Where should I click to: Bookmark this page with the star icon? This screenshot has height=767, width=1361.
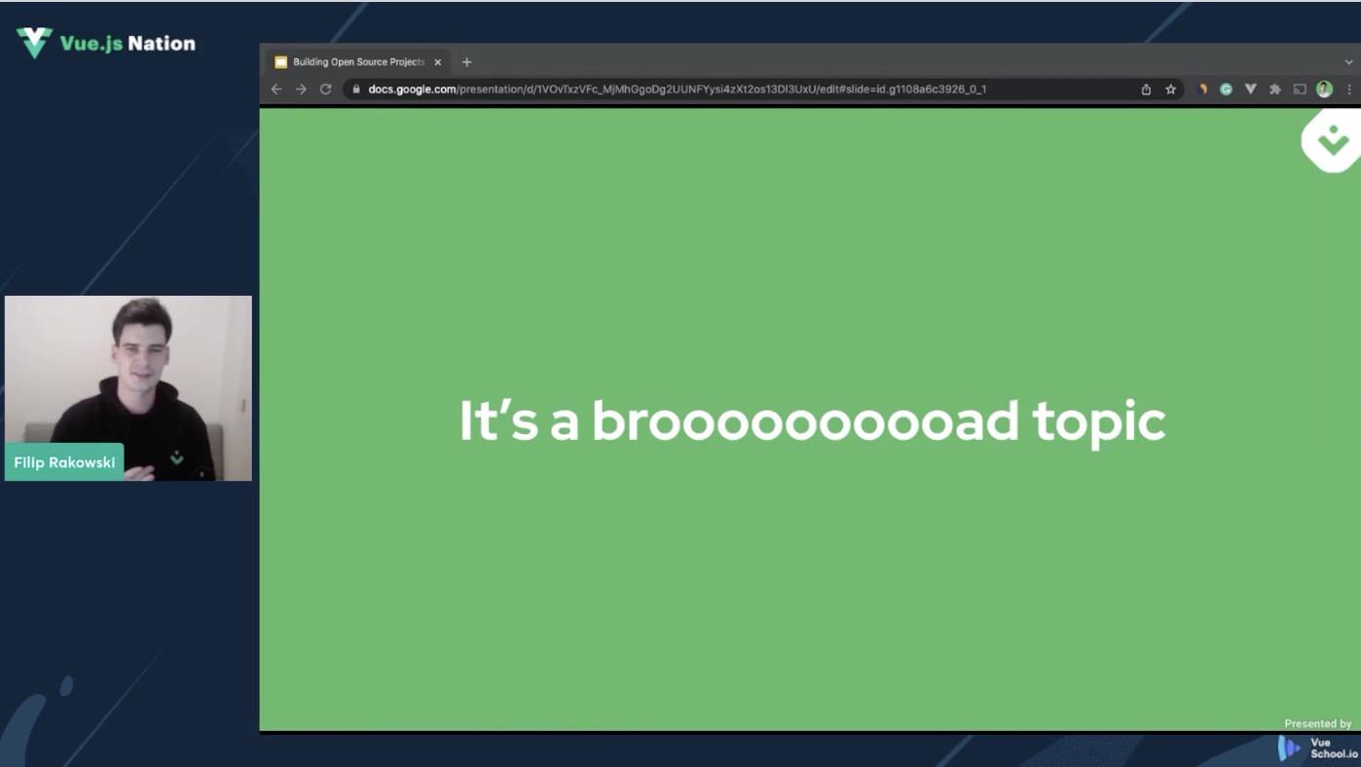1171,90
